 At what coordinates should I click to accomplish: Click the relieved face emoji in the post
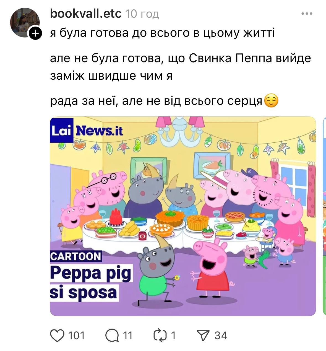(x=271, y=101)
